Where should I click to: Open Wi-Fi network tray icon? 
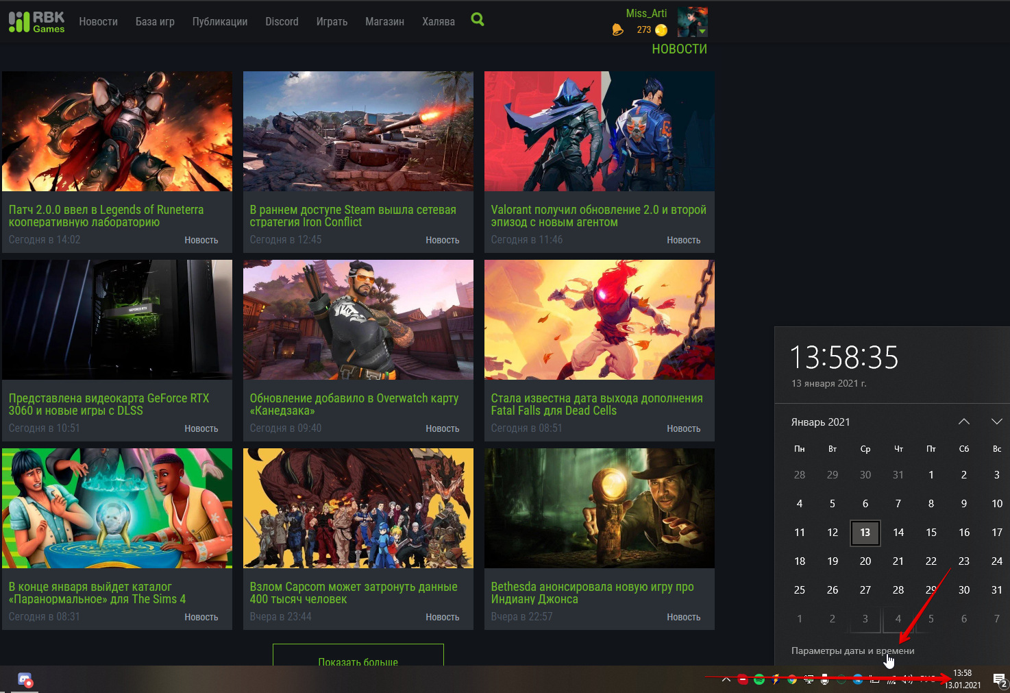click(891, 680)
